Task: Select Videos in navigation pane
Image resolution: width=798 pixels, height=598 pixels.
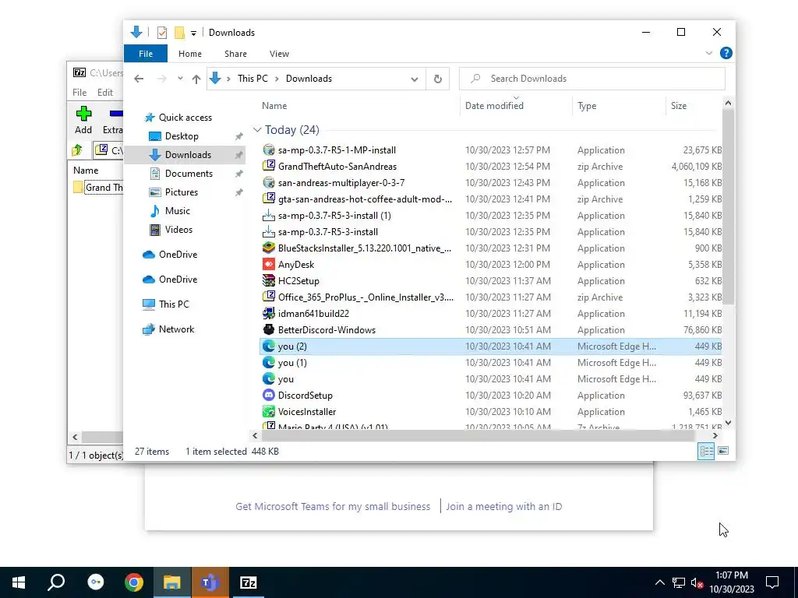Action: click(x=178, y=230)
